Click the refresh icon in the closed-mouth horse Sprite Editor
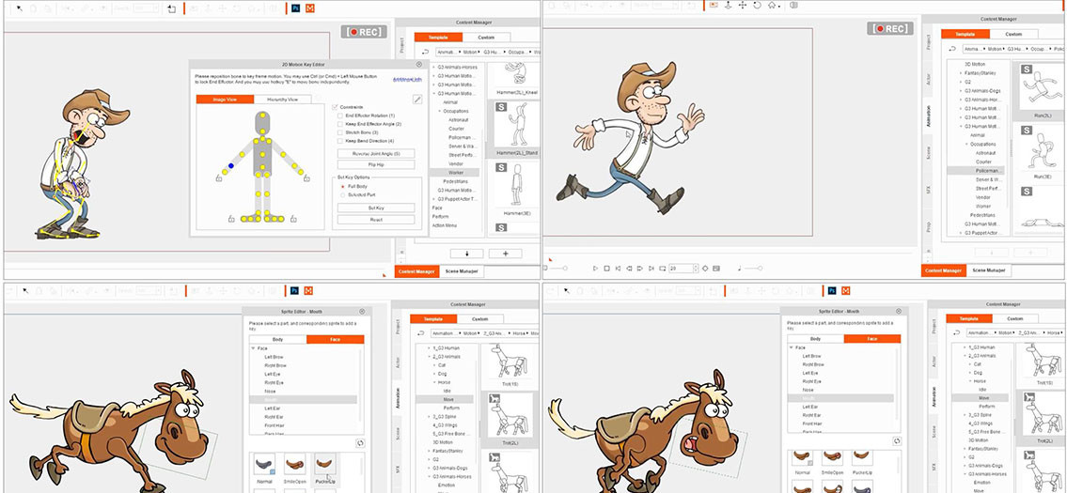The height and width of the screenshot is (493, 1067). pyautogui.click(x=360, y=442)
